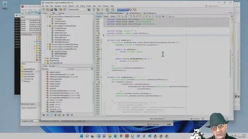Toggle Sort by Source in Navigator
Screen dimensions: 248x139
[x=72, y=115]
